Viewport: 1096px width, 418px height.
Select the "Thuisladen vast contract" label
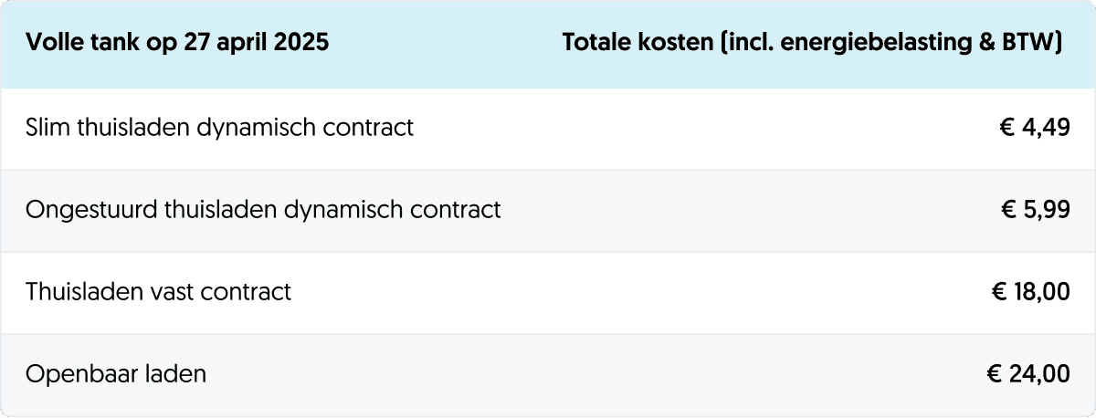(x=158, y=292)
